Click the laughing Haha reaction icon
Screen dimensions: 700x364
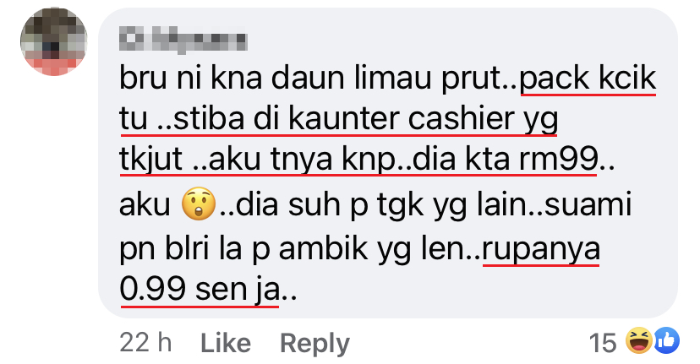tap(638, 340)
